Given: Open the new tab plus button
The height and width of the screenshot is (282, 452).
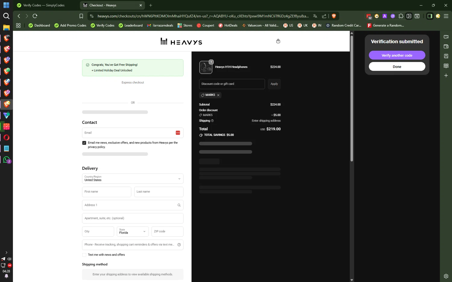Looking at the screenshot, I should coord(151,5).
